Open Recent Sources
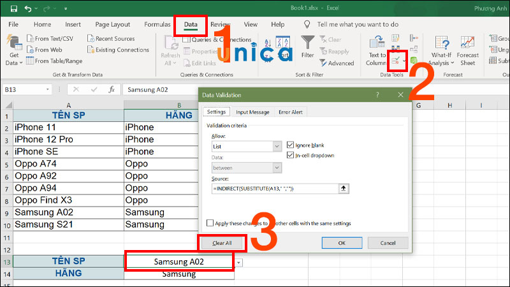Viewport: 510px width, 287px height. click(x=111, y=38)
